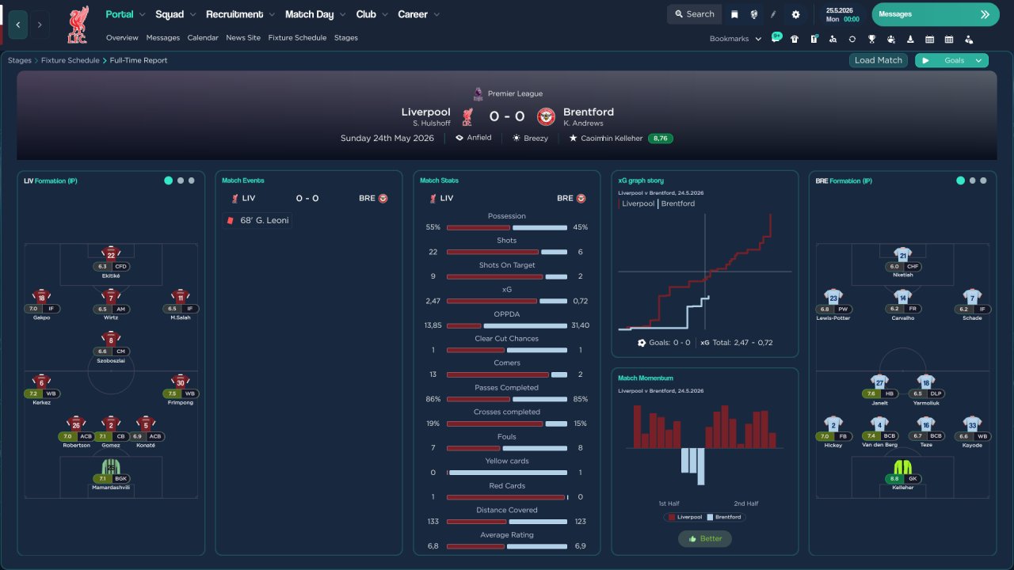Click the tactics board shortcut icon
Viewport: 1014px width, 570px height.
814,39
